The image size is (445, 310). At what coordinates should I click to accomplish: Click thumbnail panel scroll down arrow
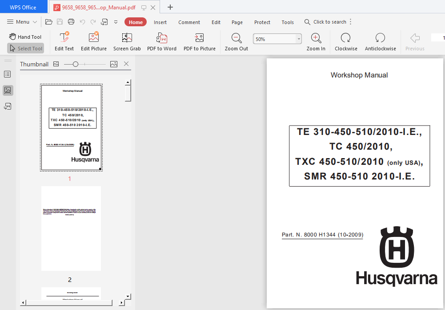click(x=128, y=296)
